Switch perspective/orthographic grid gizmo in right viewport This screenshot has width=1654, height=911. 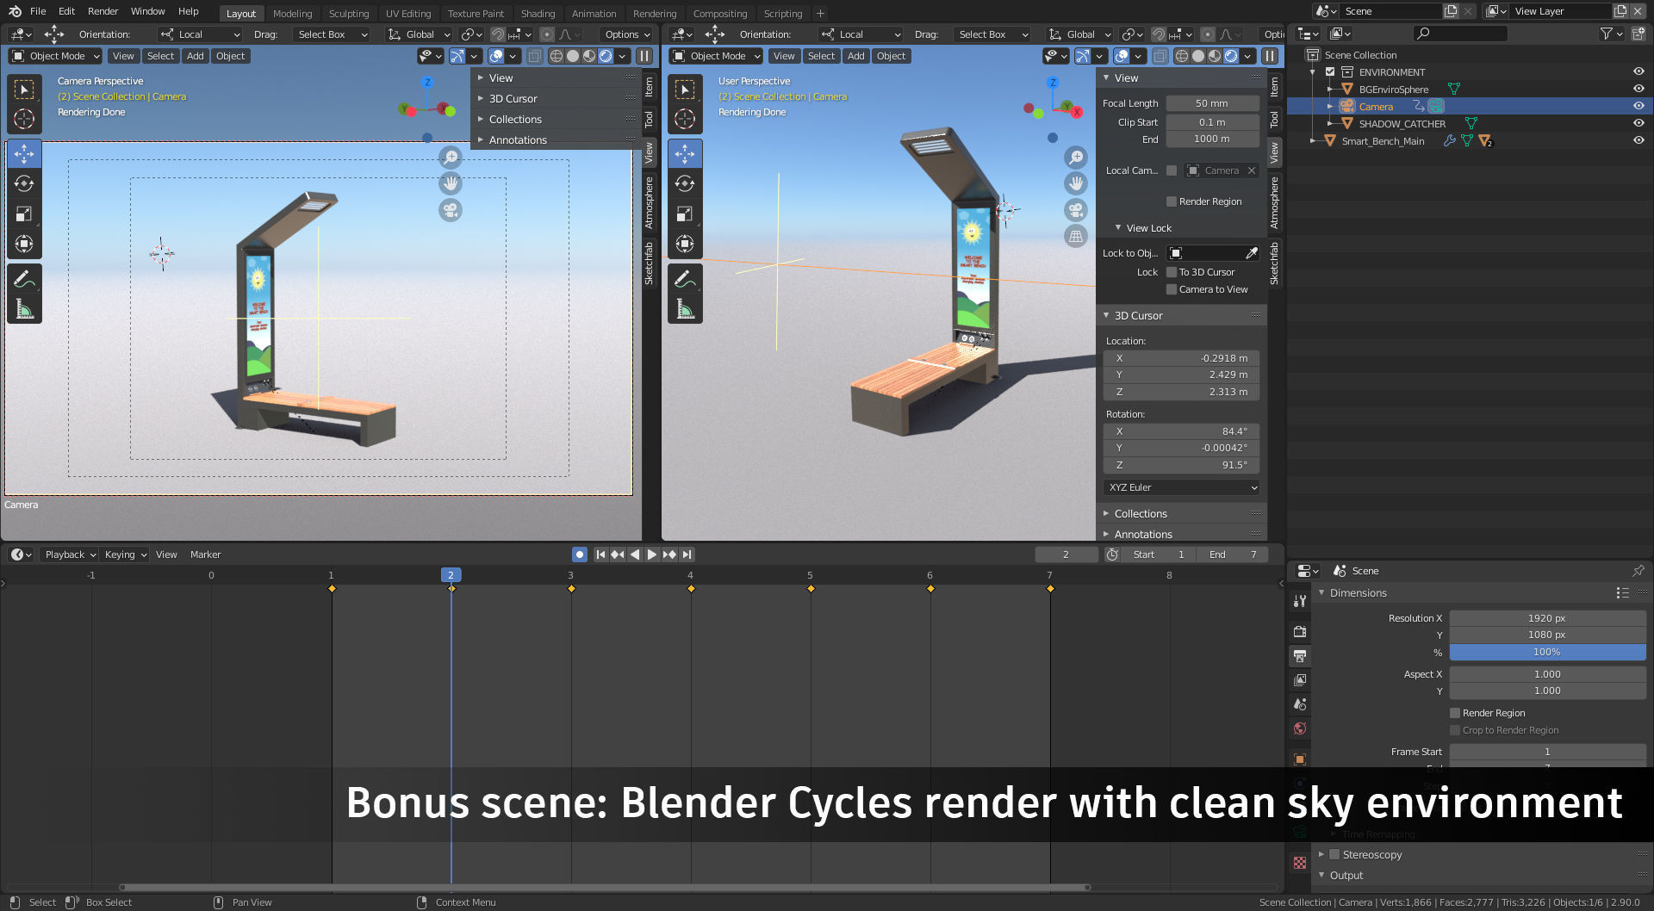tap(1076, 237)
